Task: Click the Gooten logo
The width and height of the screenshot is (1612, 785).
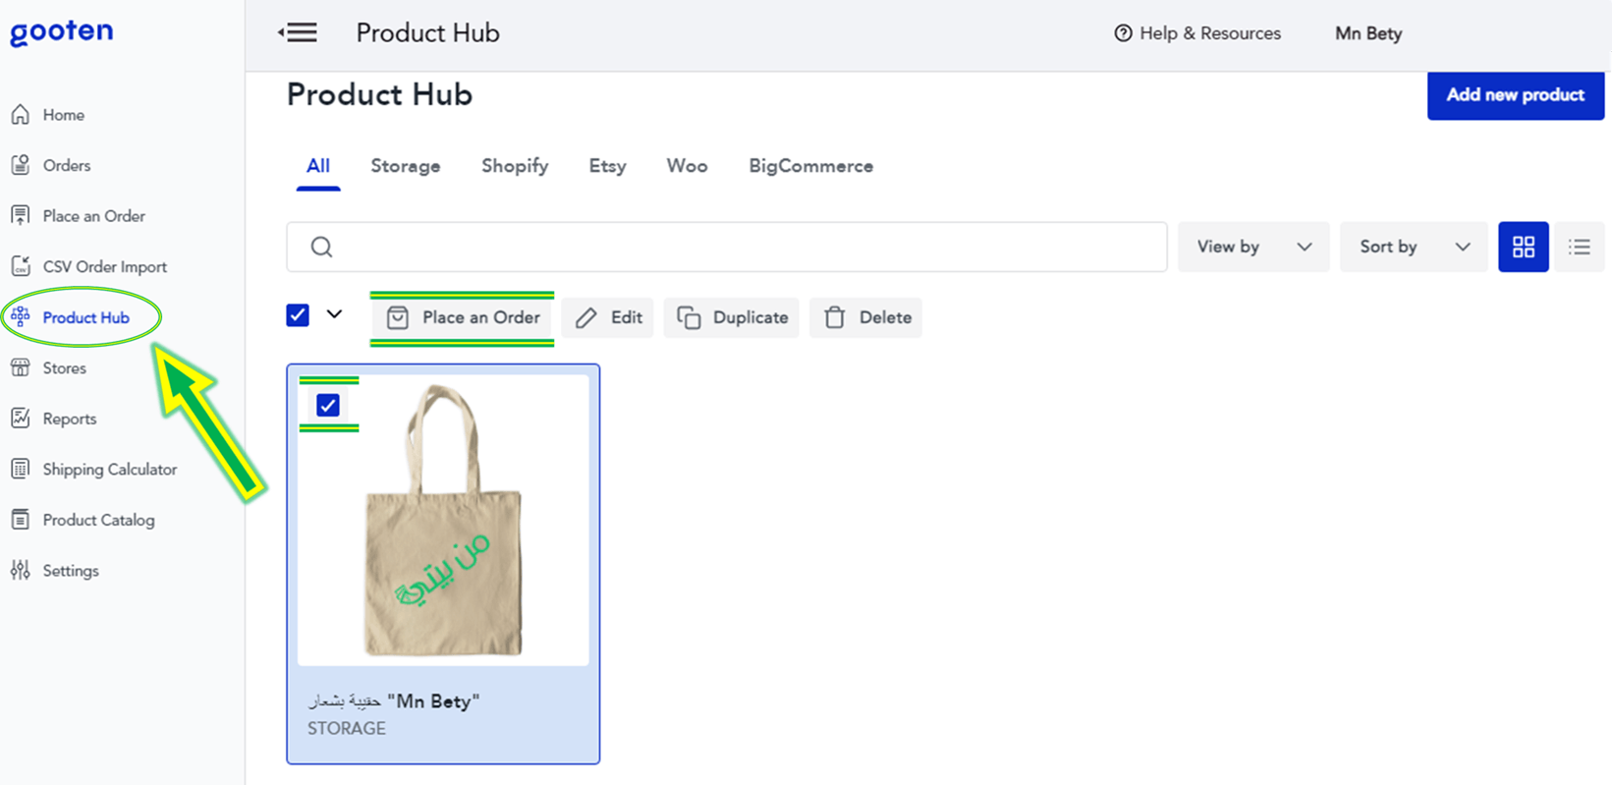Action: click(62, 32)
